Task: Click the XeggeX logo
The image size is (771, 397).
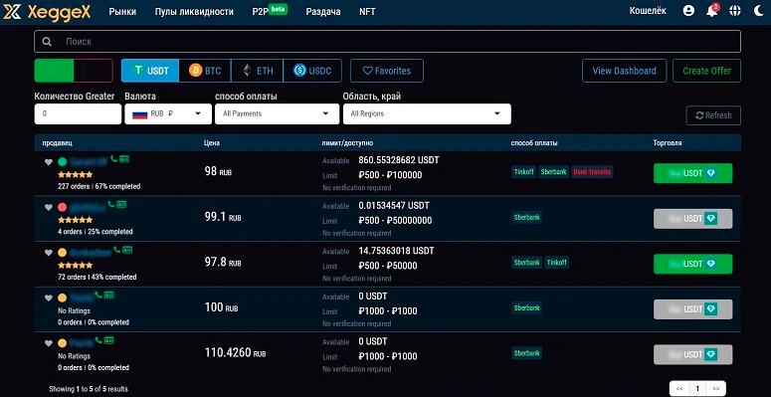Action: click(x=47, y=11)
